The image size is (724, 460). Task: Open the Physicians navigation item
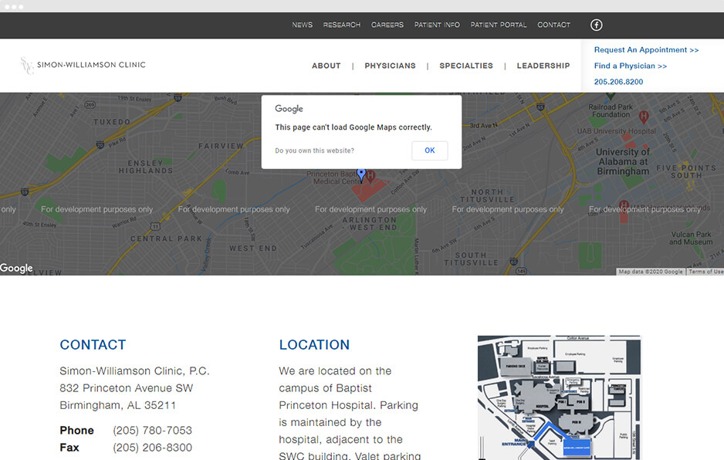point(390,66)
